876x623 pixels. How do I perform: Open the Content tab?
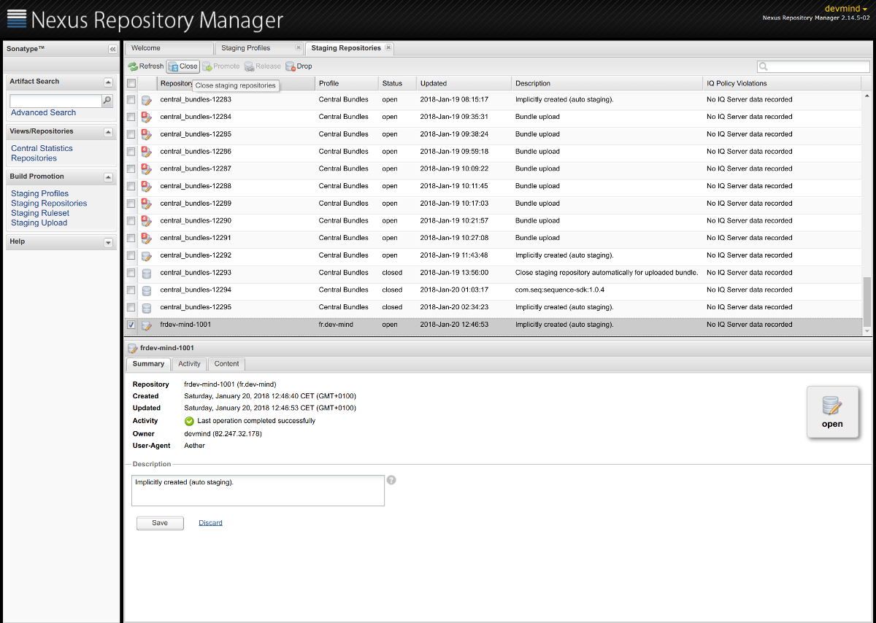pos(226,364)
